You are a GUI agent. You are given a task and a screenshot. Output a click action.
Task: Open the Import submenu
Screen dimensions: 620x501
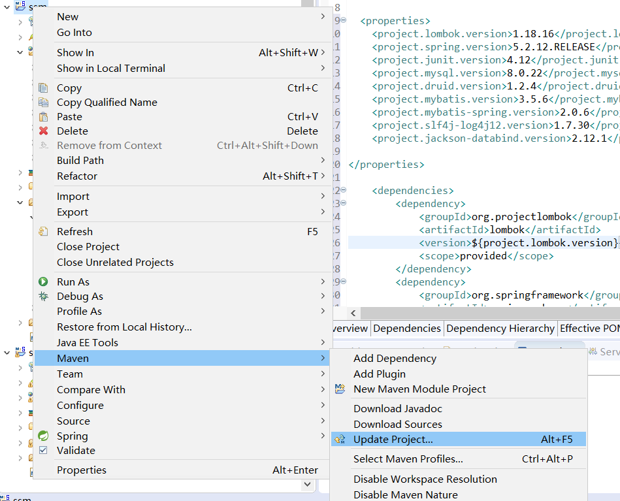click(x=182, y=196)
